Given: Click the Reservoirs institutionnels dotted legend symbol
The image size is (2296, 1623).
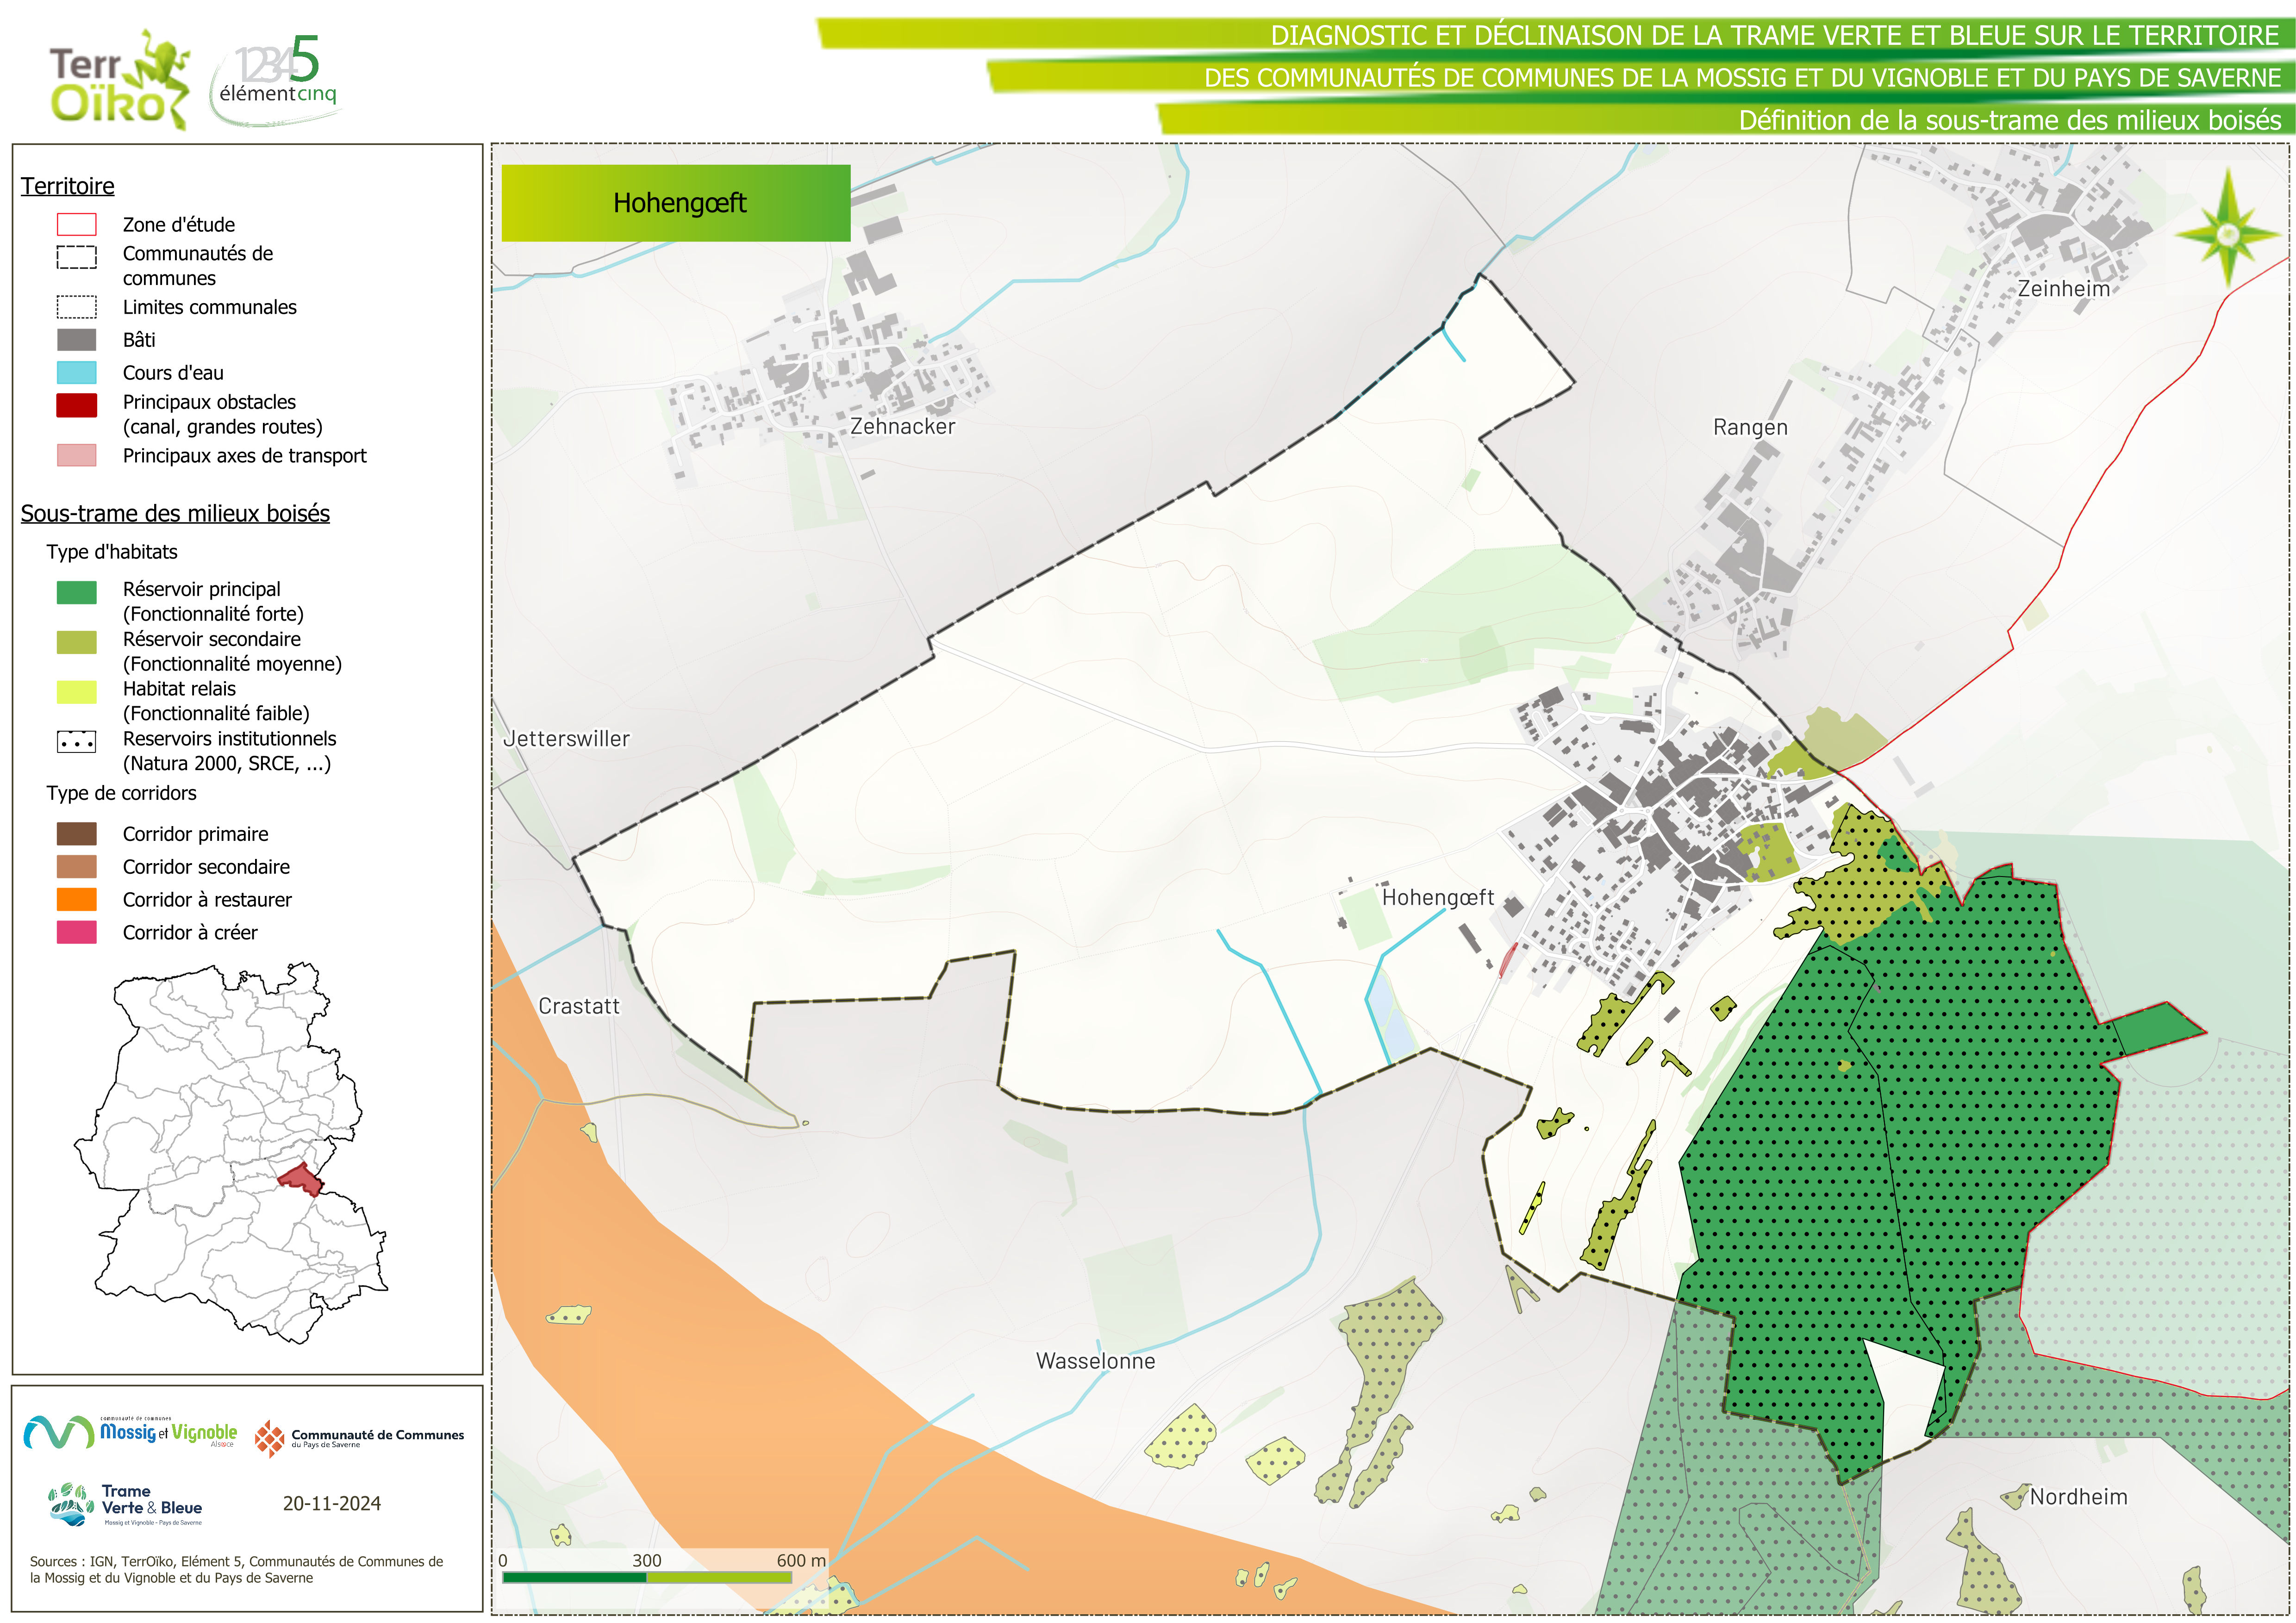Looking at the screenshot, I should click(77, 742).
